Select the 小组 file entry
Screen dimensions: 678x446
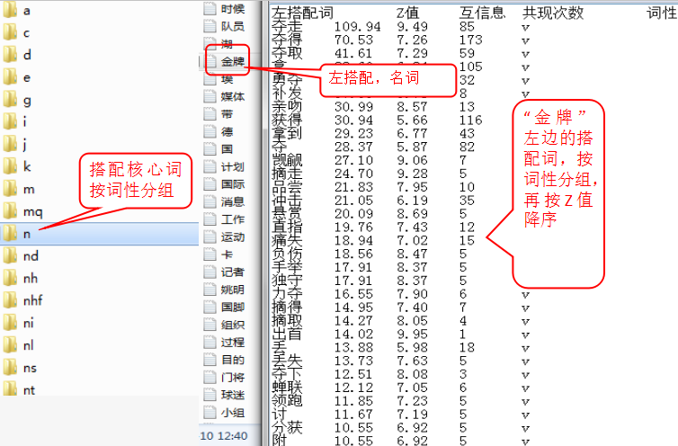225,413
